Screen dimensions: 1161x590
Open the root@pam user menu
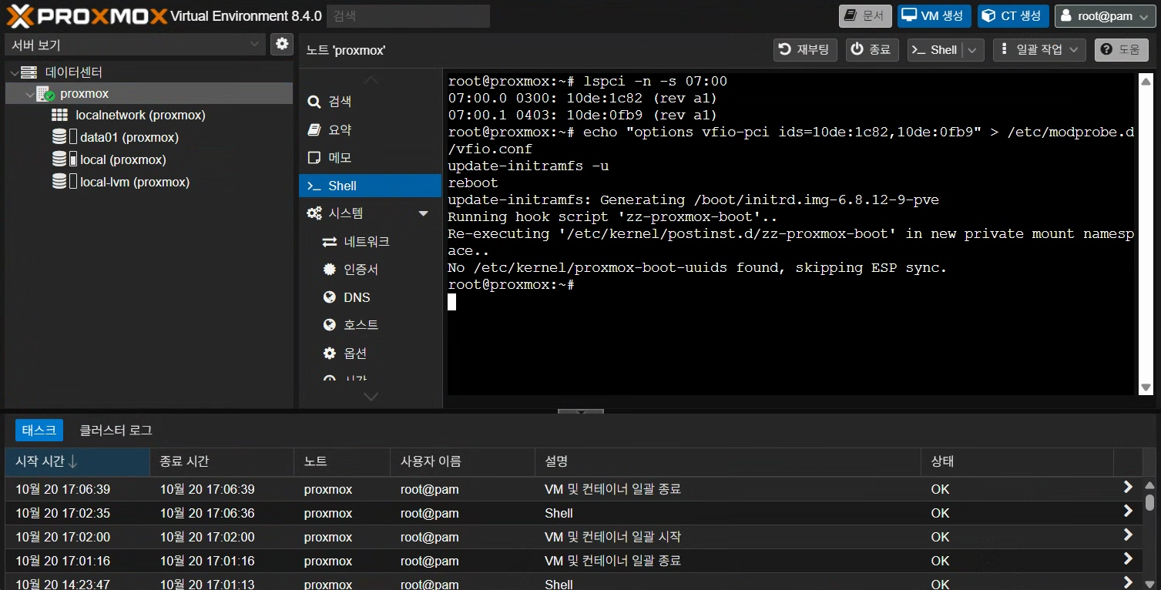click(1105, 16)
